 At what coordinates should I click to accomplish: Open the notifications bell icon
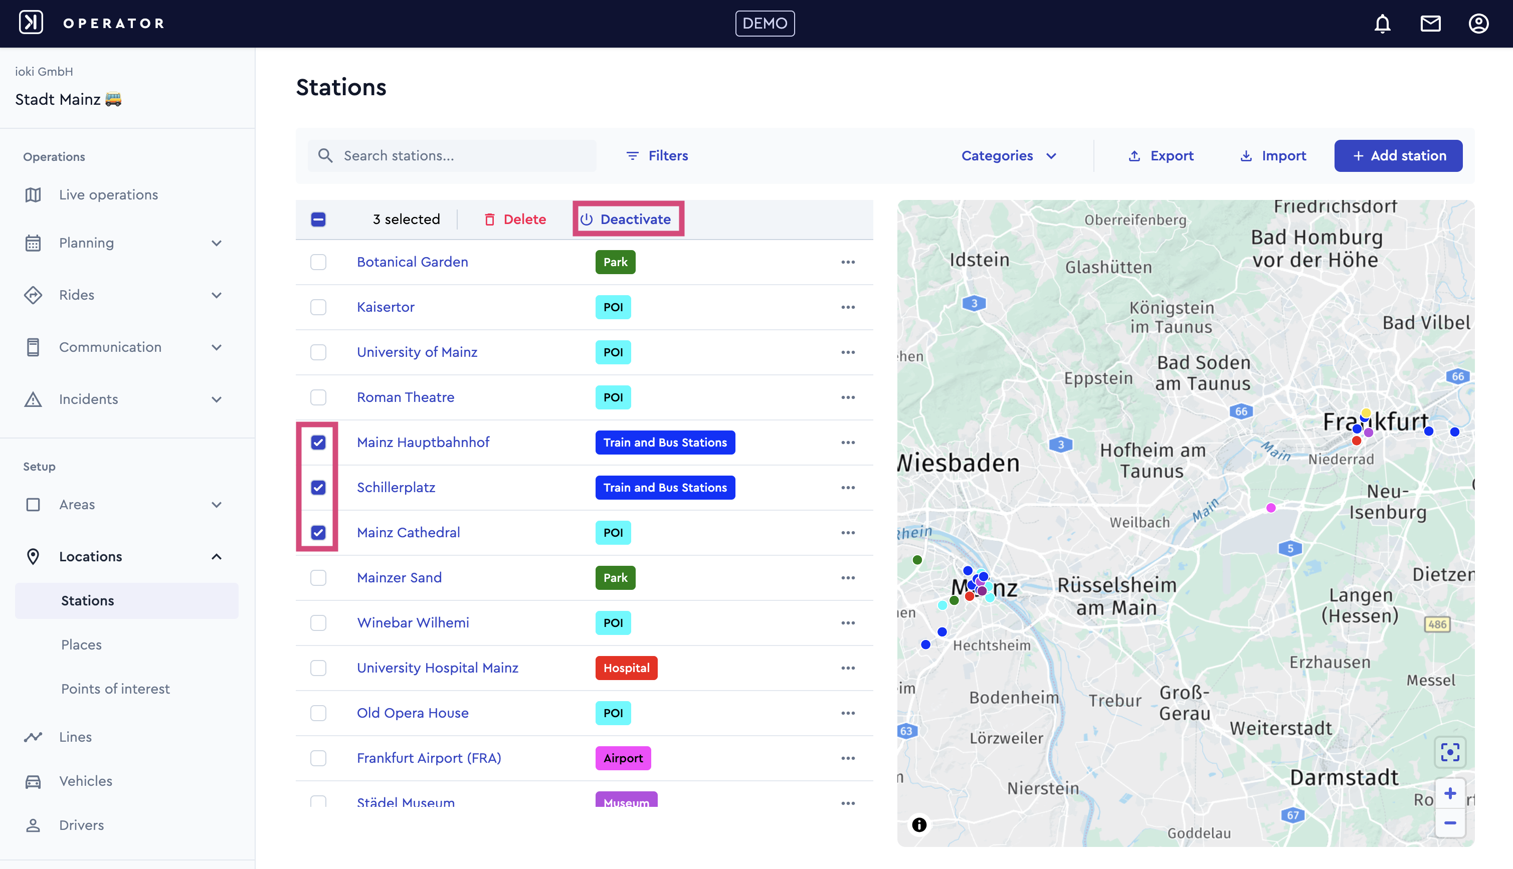tap(1382, 24)
